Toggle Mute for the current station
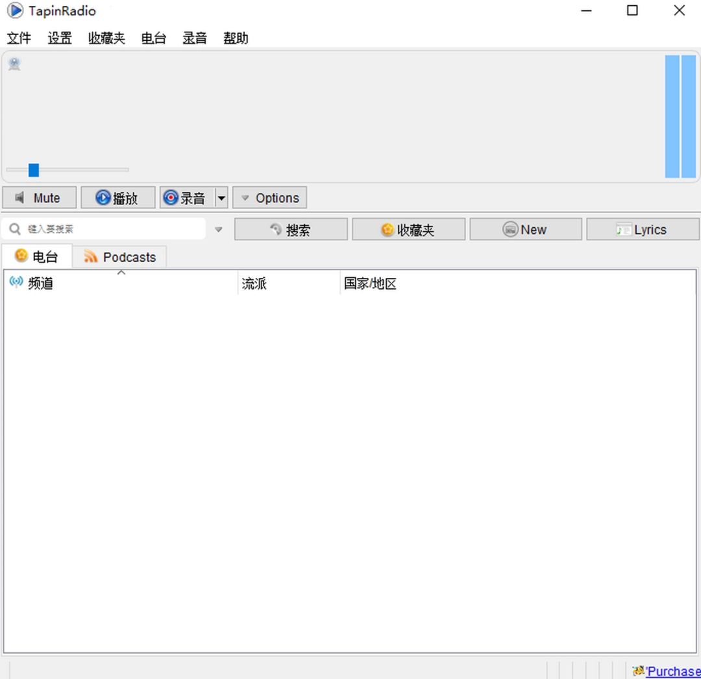701x679 pixels. point(39,197)
